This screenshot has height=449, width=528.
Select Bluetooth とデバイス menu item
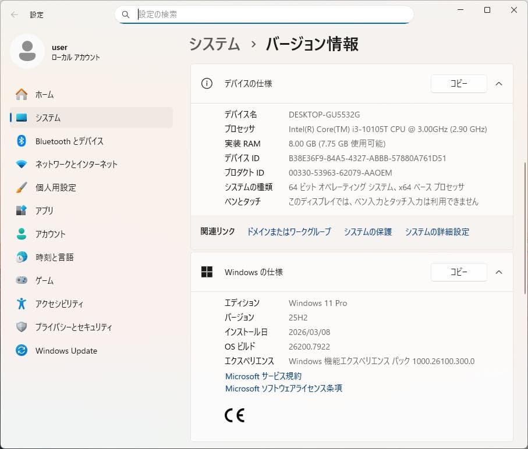click(91, 141)
